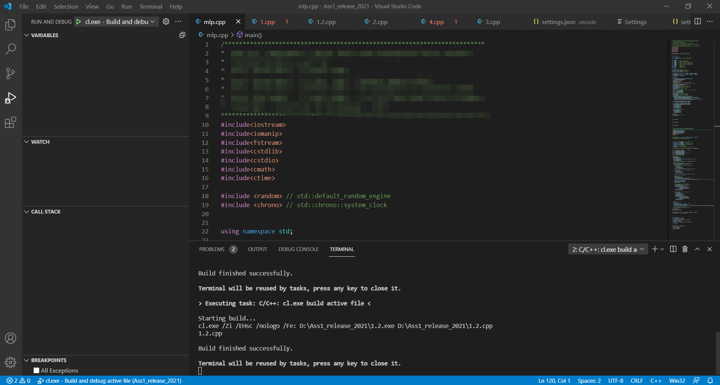The height and width of the screenshot is (385, 720).
Task: Open launch.json via the gear icon
Action: 166,22
